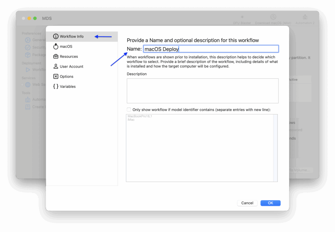
Task: Open the macOS section
Action: click(x=82, y=46)
